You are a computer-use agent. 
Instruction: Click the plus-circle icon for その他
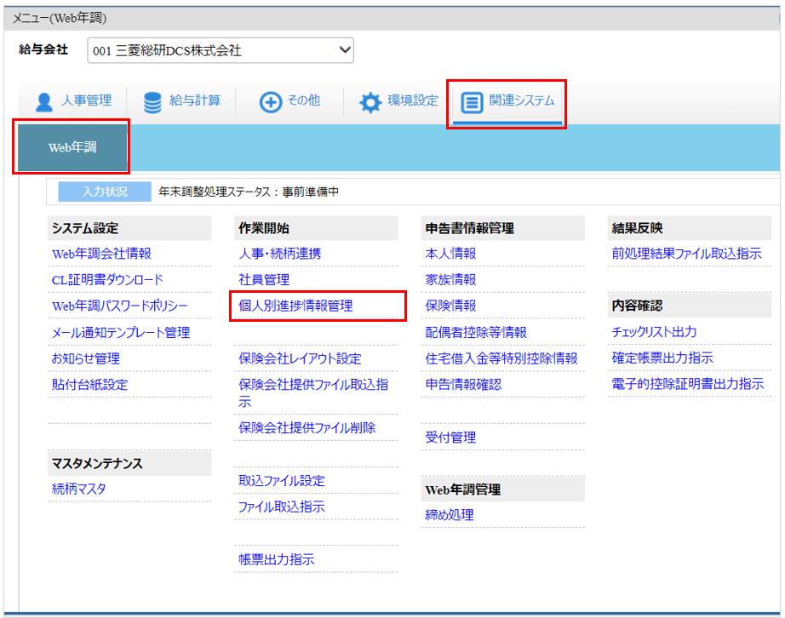click(x=271, y=102)
